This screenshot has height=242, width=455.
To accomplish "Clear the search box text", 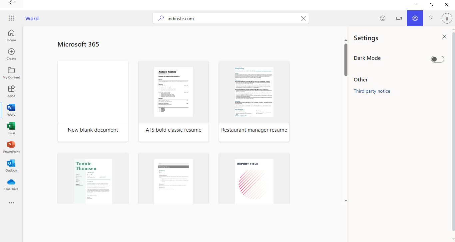I will click(303, 19).
